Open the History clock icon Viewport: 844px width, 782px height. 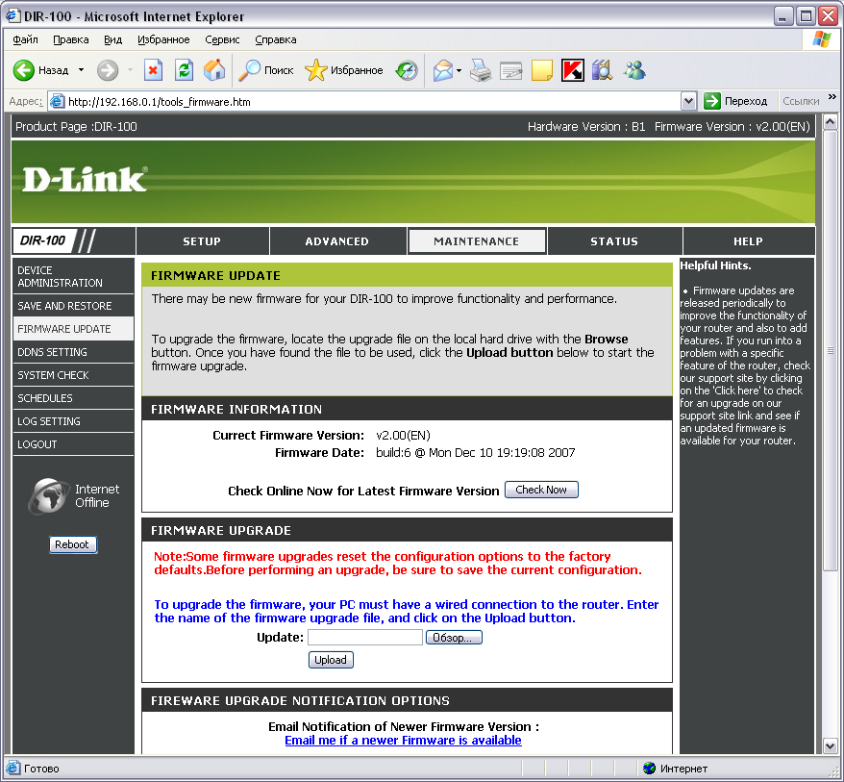407,70
